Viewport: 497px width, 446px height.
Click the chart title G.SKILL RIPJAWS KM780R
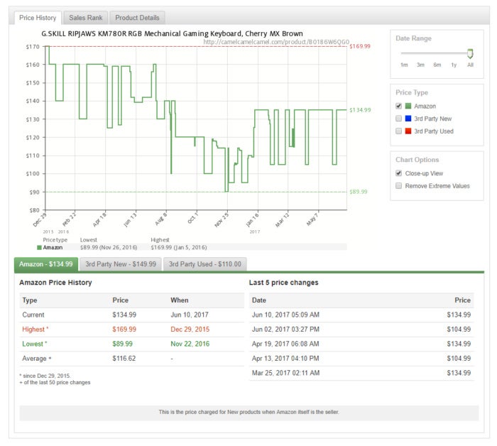[x=172, y=33]
